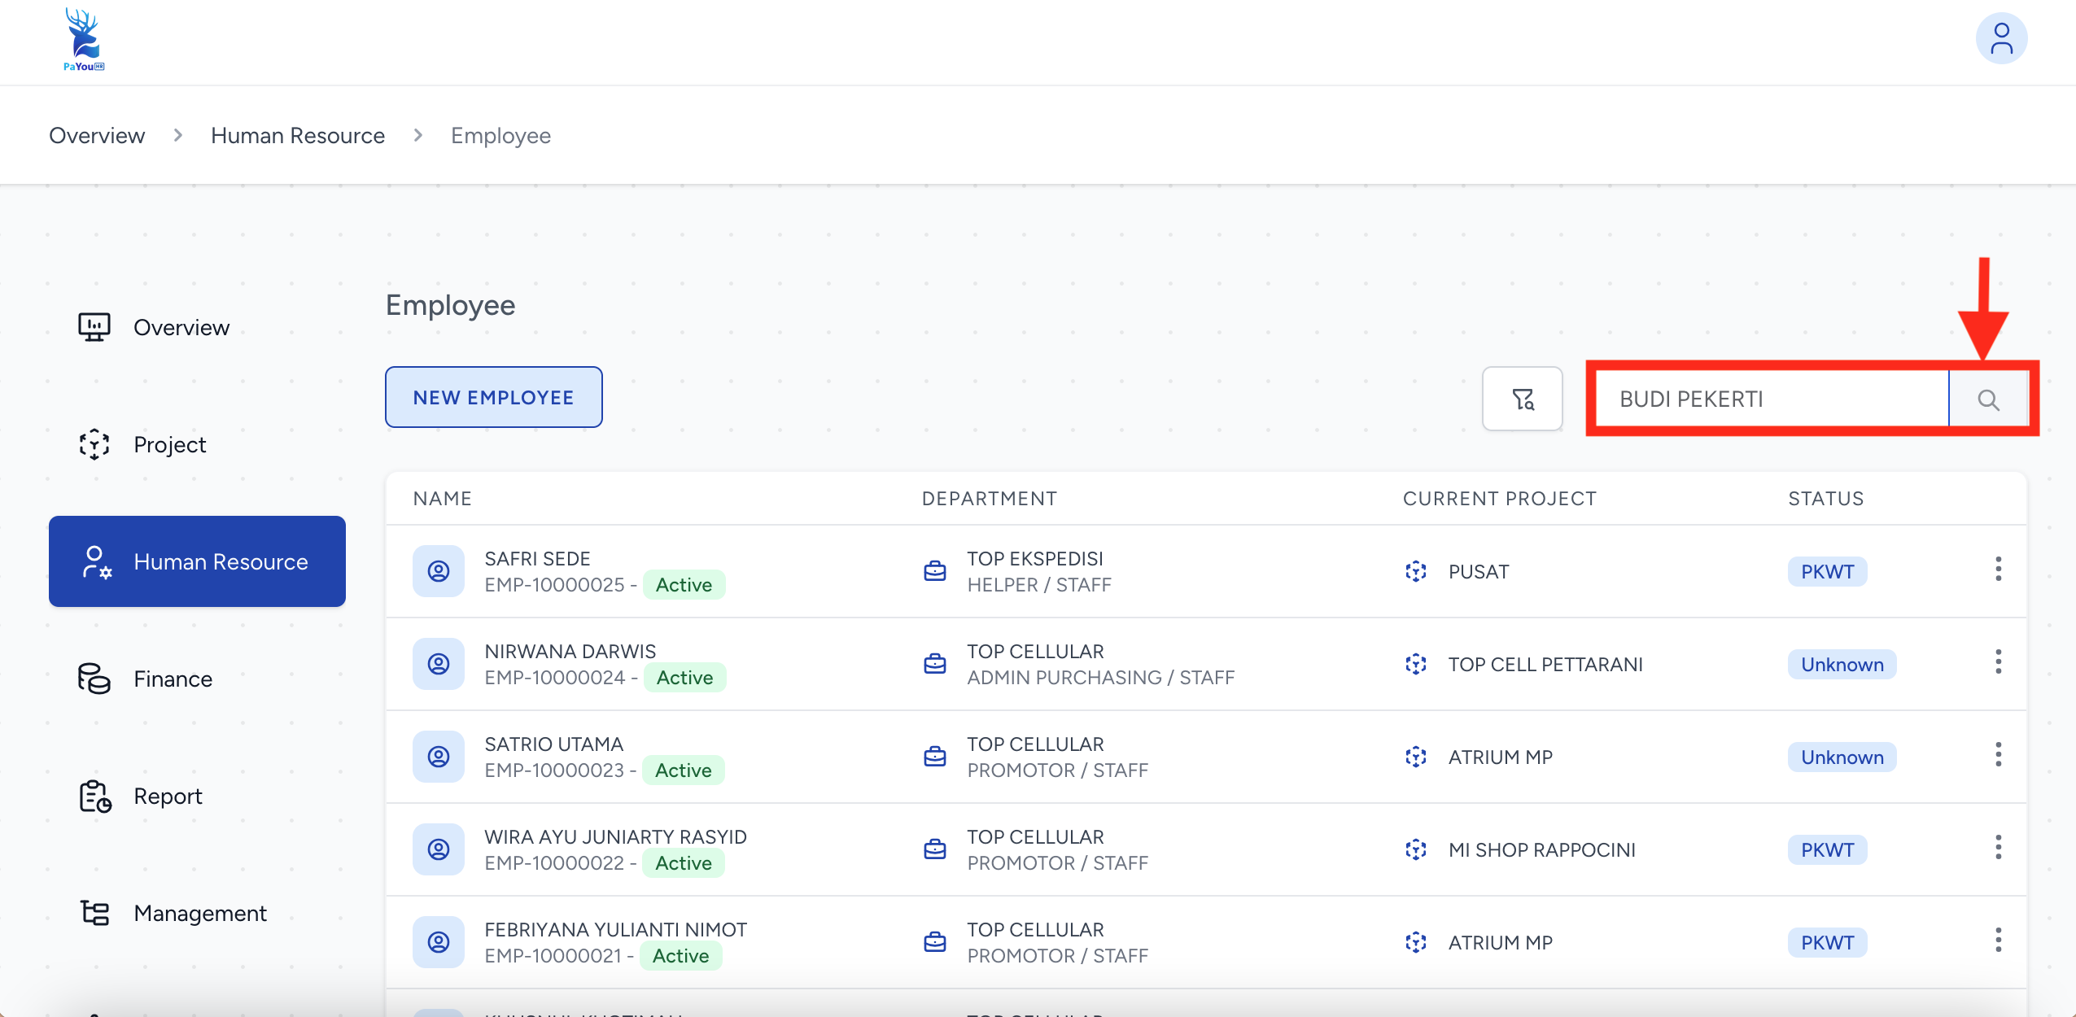Screen dimensions: 2076x1017
Task: Focus the search field containing BUDI PEKERTI
Action: tap(1771, 399)
